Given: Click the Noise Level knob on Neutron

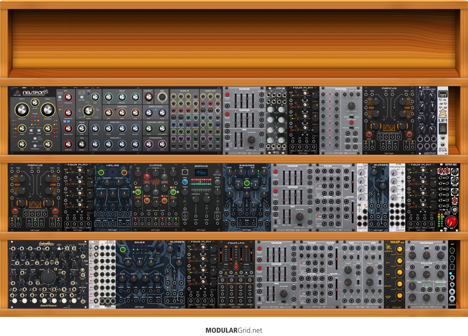Looking at the screenshot, I should 82,128.
